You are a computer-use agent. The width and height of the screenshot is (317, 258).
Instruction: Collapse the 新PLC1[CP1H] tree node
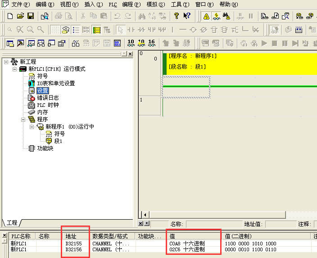click(x=14, y=69)
